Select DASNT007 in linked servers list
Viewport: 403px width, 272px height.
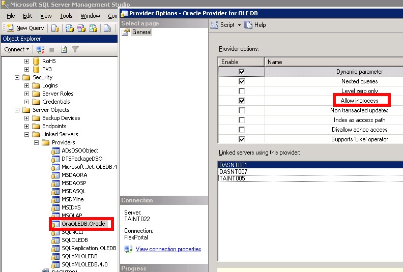tap(310, 171)
